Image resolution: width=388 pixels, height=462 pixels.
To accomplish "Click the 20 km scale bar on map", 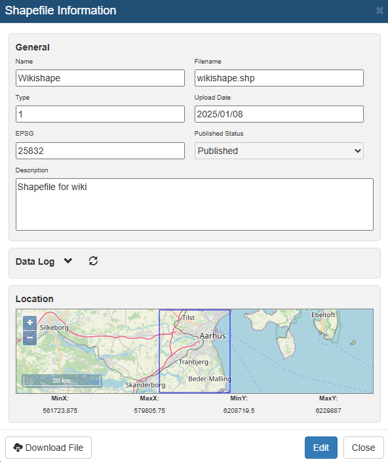I will click(x=62, y=380).
